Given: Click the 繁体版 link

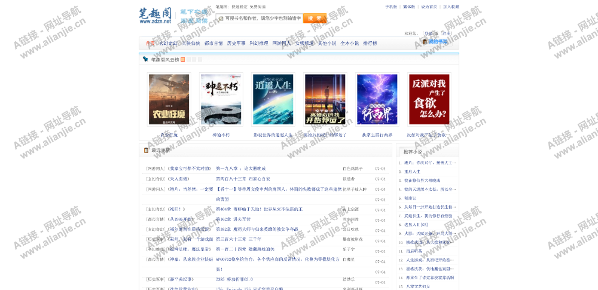Looking at the screenshot, I should (x=409, y=7).
